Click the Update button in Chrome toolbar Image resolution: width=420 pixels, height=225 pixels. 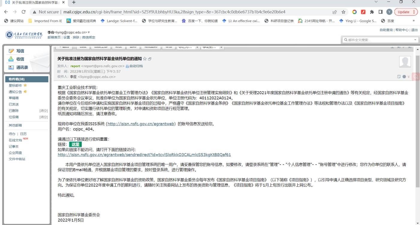pyautogui.click(x=403, y=12)
